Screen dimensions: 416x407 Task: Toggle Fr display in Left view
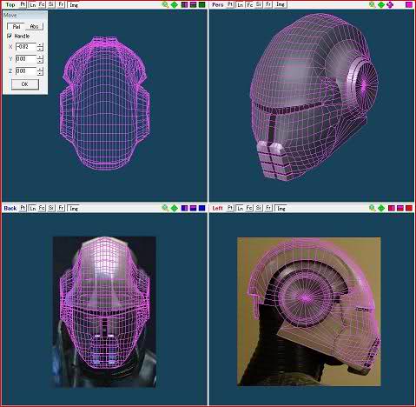pos(268,208)
